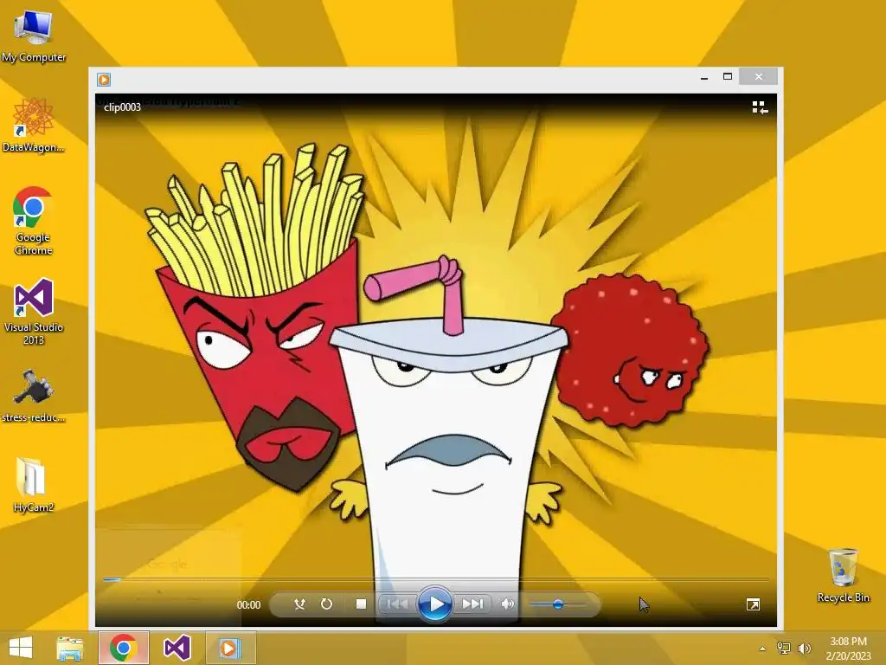
Task: Open My Computer desktop icon
Action: 34,36
